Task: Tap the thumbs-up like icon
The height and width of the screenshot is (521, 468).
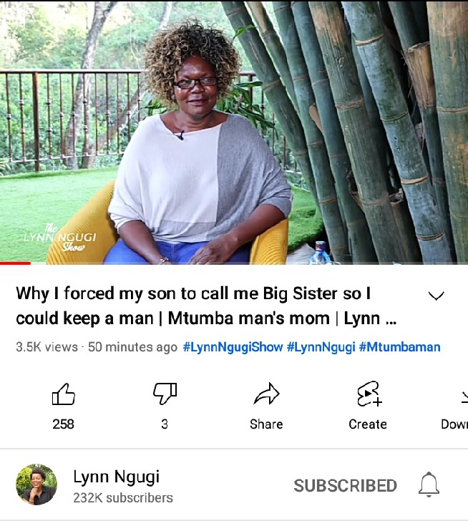Action: pos(64,394)
